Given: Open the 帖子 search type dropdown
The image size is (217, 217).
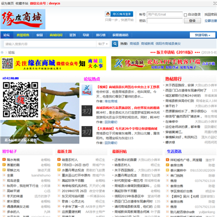Looking at the screenshot, I should (104, 43).
